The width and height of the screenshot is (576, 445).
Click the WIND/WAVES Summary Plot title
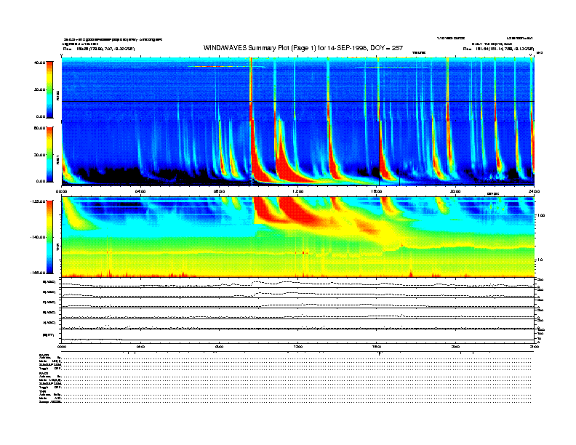click(x=303, y=48)
